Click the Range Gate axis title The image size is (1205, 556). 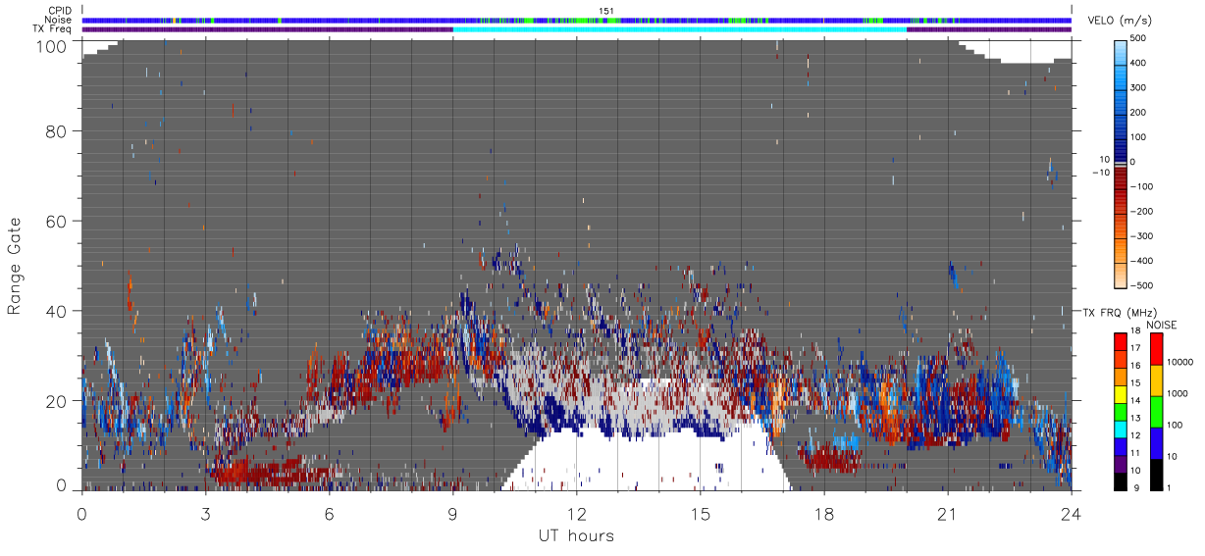pos(15,266)
